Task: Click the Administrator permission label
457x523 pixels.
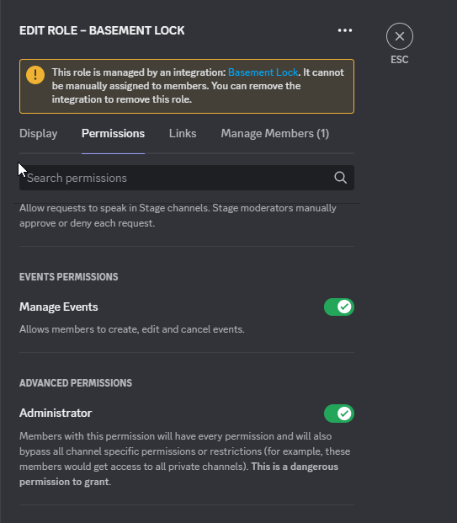Action: pos(56,413)
